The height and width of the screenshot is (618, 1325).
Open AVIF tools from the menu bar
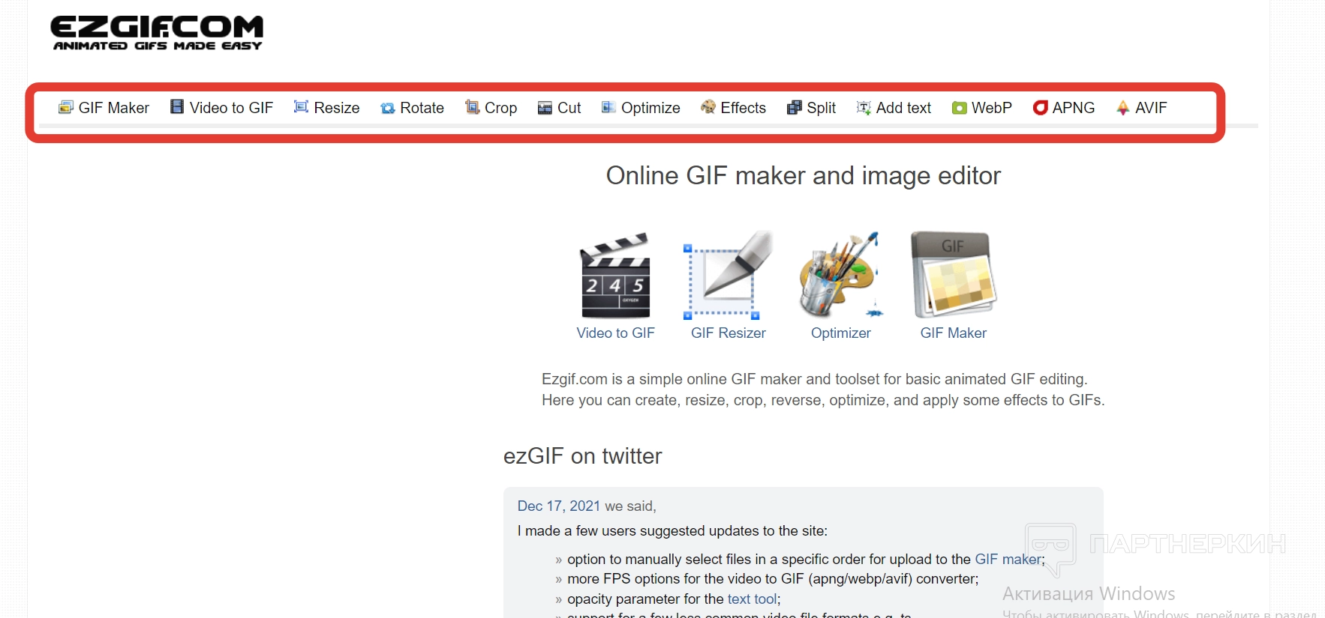(x=1151, y=108)
